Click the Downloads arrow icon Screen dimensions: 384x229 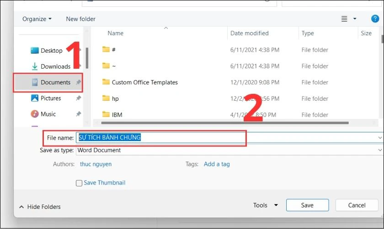pos(35,66)
